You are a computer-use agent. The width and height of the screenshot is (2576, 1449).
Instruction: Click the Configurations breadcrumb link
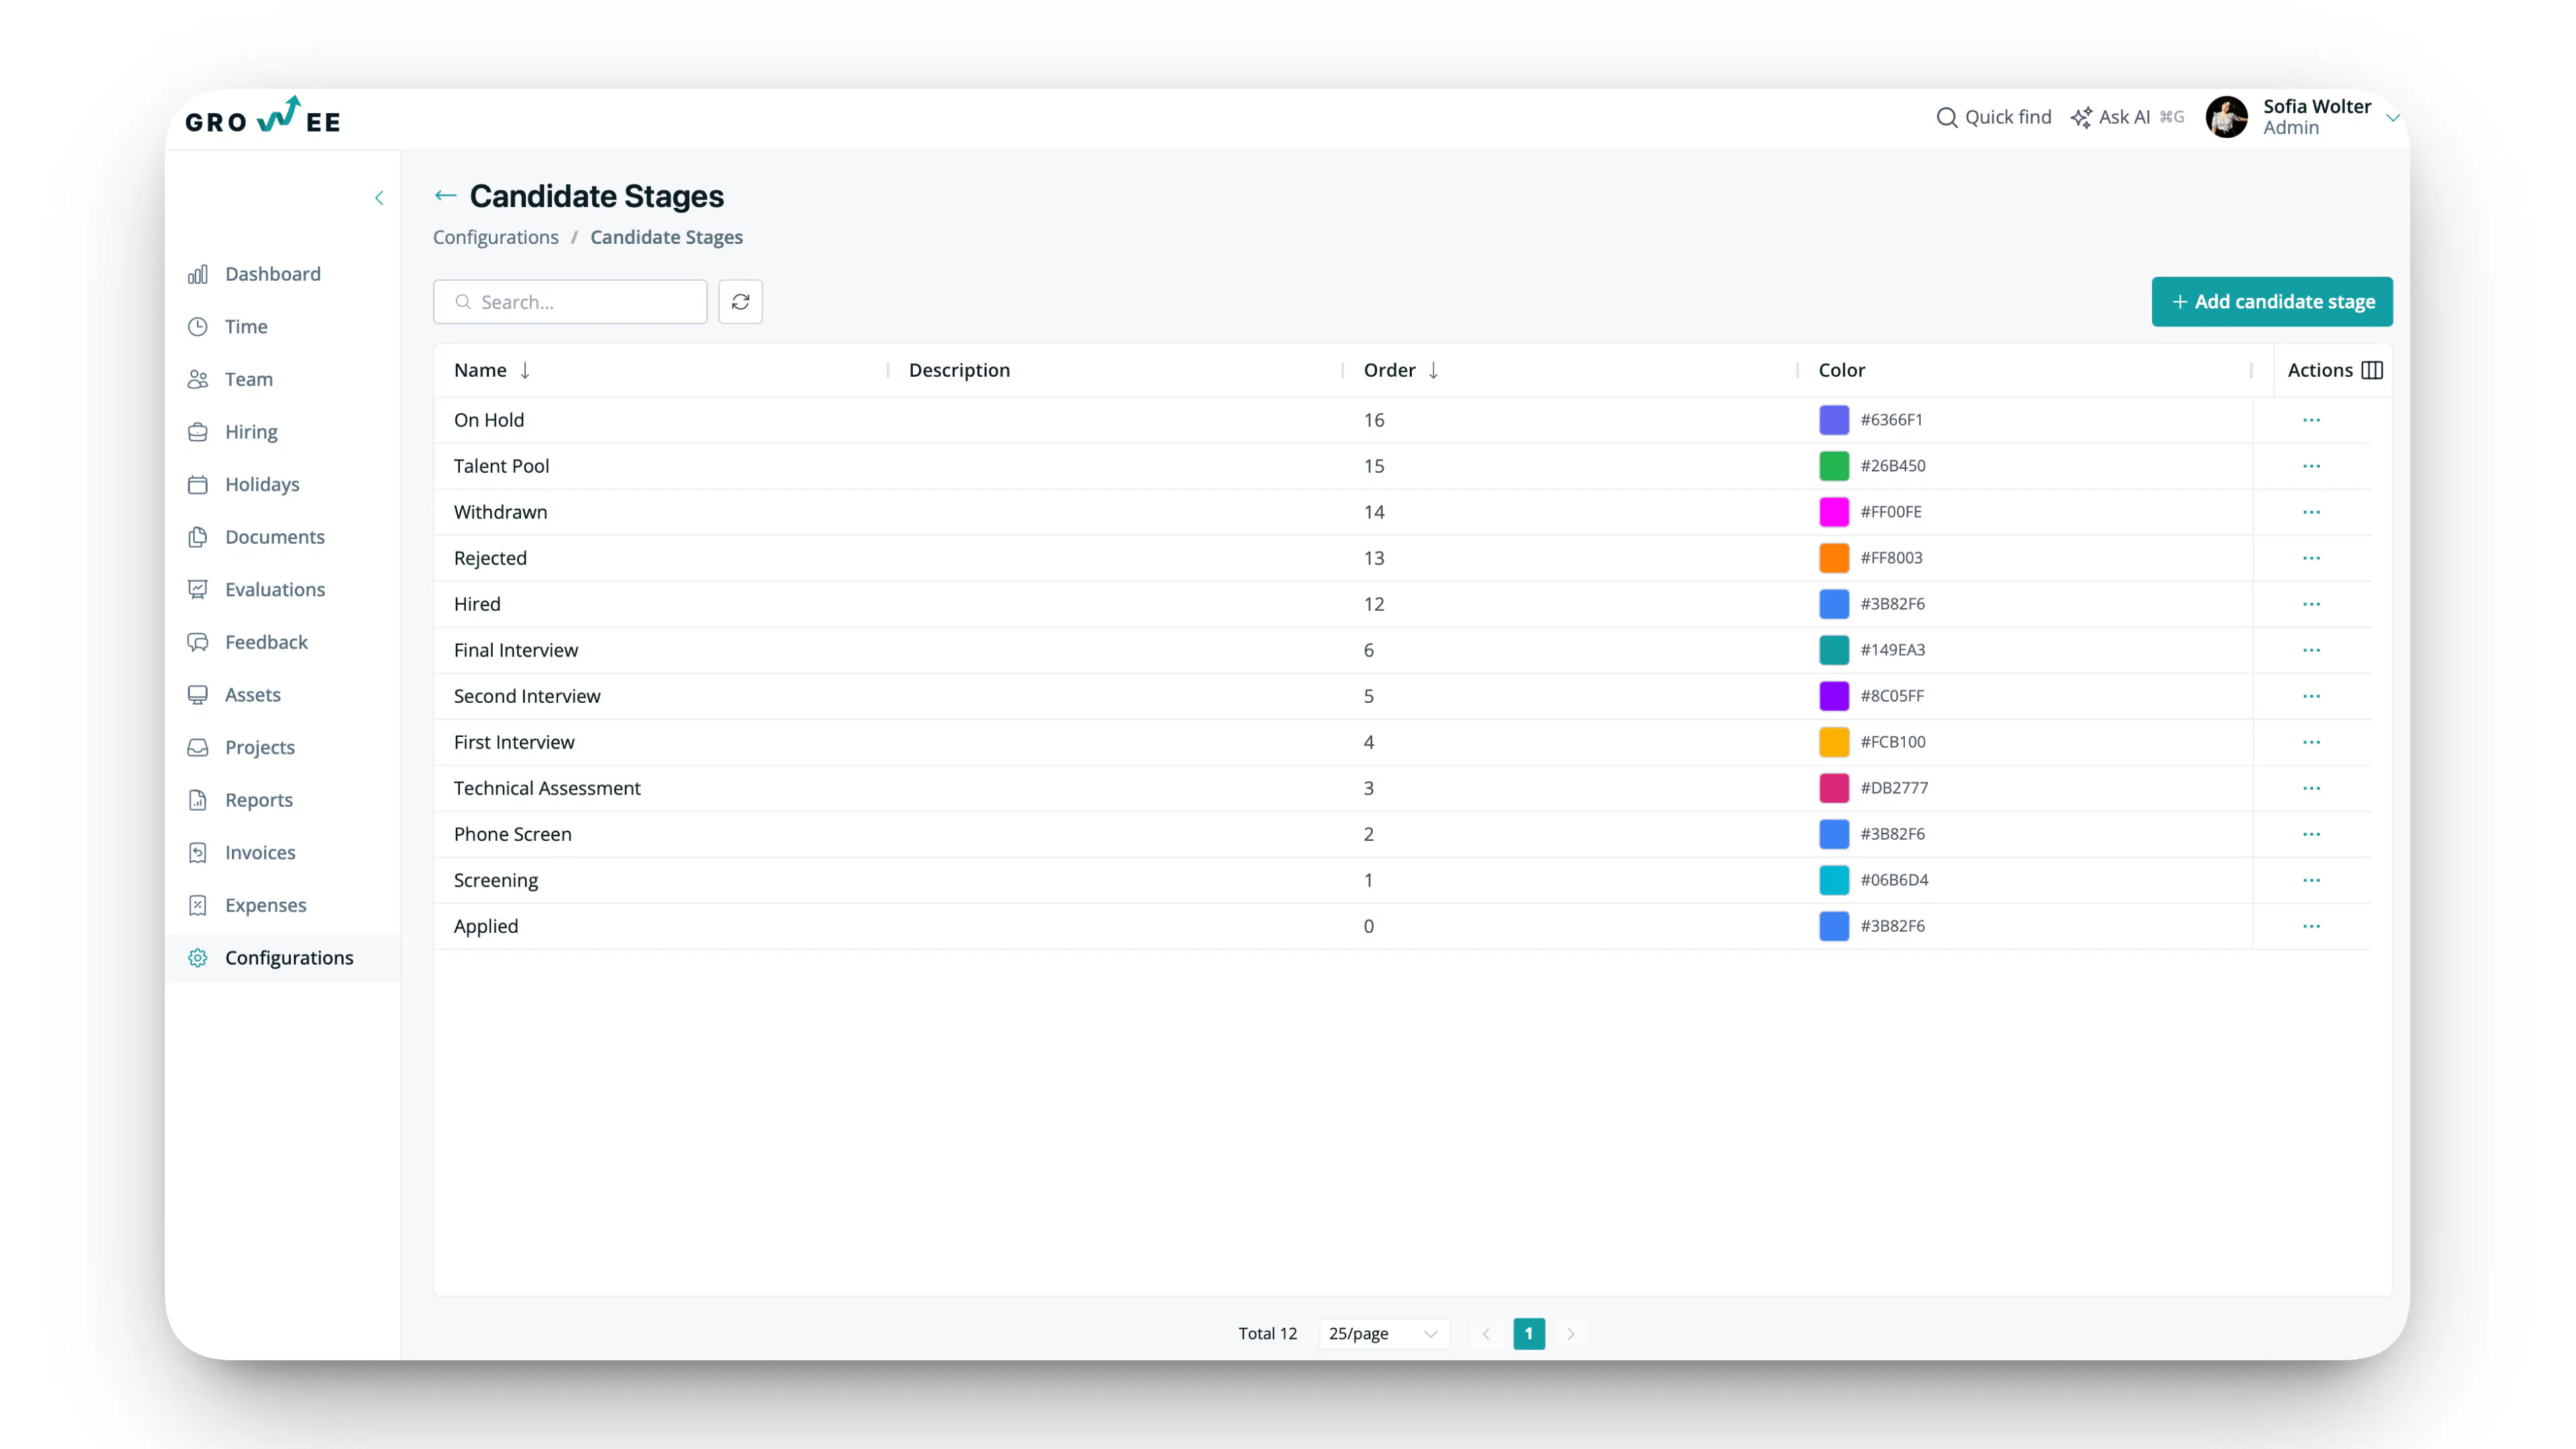click(496, 237)
